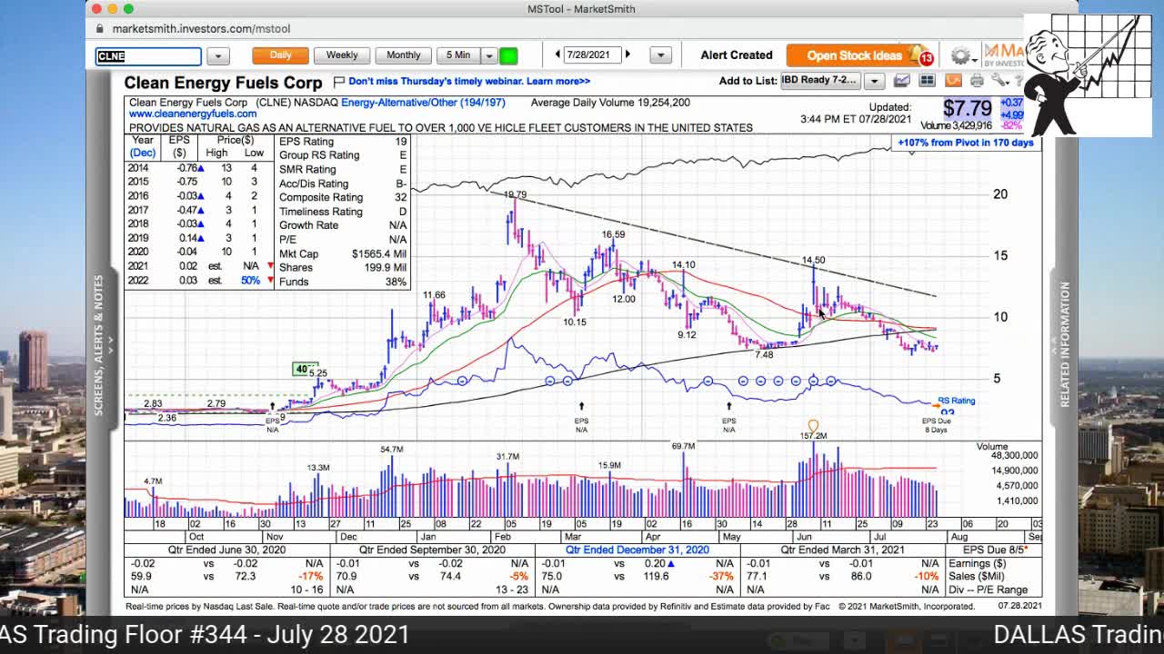
Task: Click the browser address bar URL
Action: (201, 29)
